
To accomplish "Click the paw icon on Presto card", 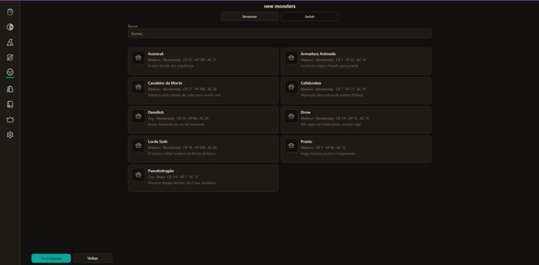I will coord(291,146).
